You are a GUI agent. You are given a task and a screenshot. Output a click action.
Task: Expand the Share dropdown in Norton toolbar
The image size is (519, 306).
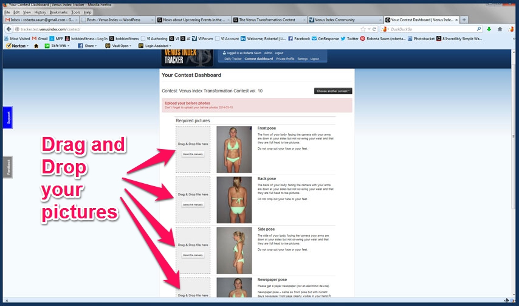[x=88, y=46]
